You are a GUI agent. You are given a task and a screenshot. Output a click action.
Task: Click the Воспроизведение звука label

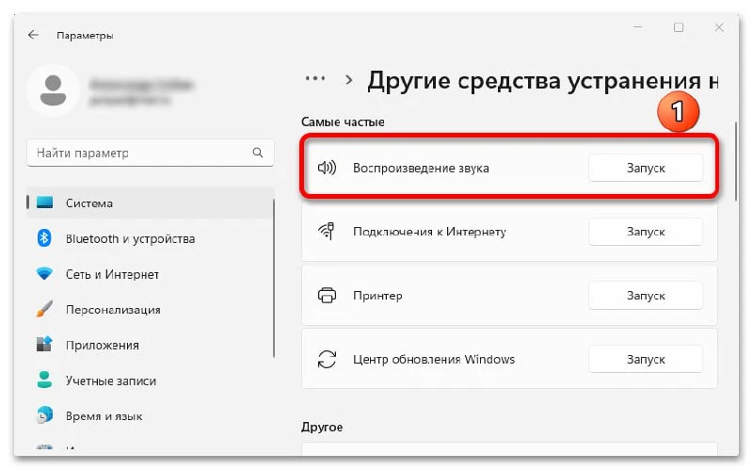coord(421,169)
